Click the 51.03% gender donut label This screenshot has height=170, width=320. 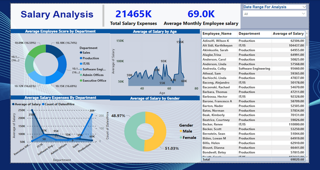tap(172, 148)
